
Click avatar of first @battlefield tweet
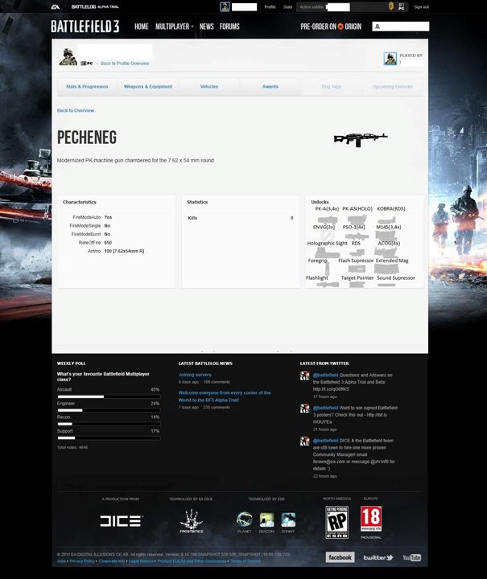[305, 376]
